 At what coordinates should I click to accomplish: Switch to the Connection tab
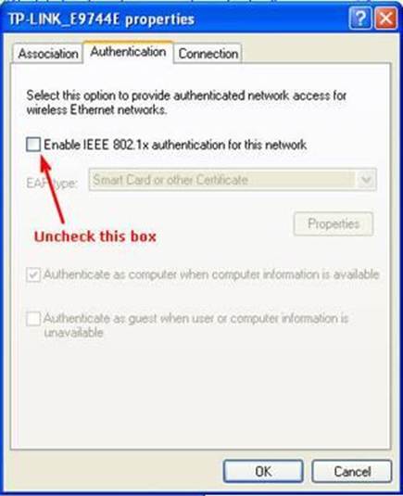pyautogui.click(x=208, y=54)
